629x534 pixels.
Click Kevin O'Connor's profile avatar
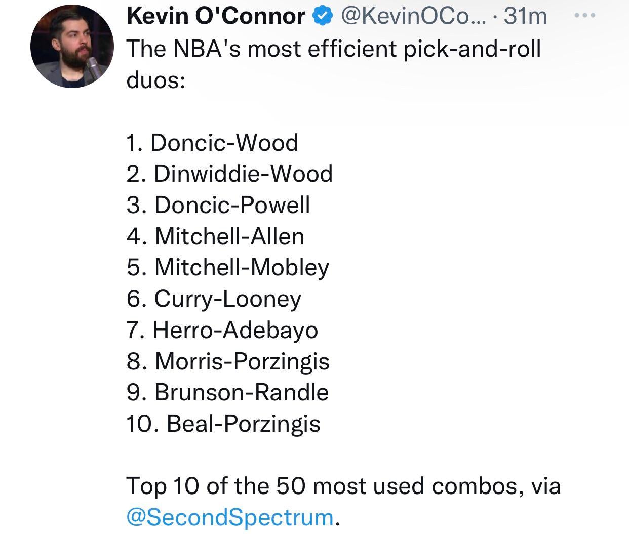tap(71, 46)
